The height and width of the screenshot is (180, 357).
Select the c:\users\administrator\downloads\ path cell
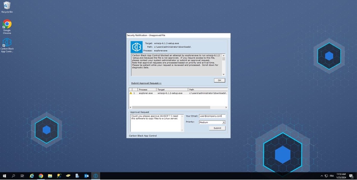(207, 93)
